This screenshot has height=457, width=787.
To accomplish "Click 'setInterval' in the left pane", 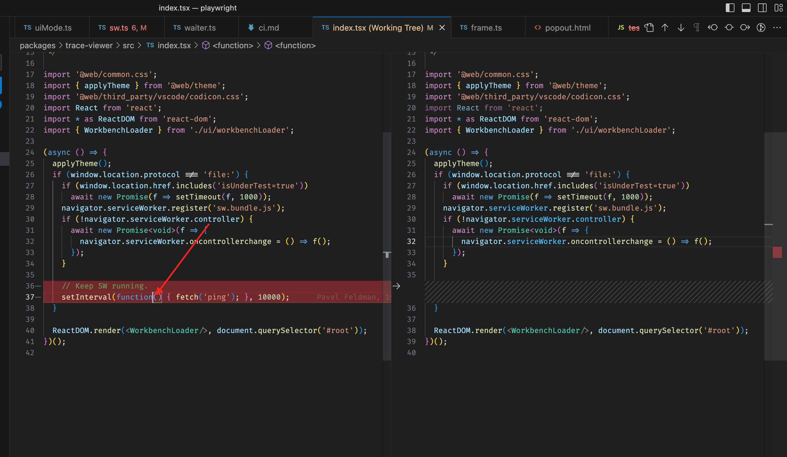I will [x=87, y=297].
